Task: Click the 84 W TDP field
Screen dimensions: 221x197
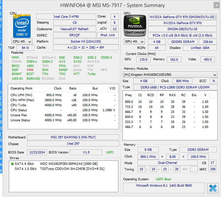Action: click(x=26, y=48)
